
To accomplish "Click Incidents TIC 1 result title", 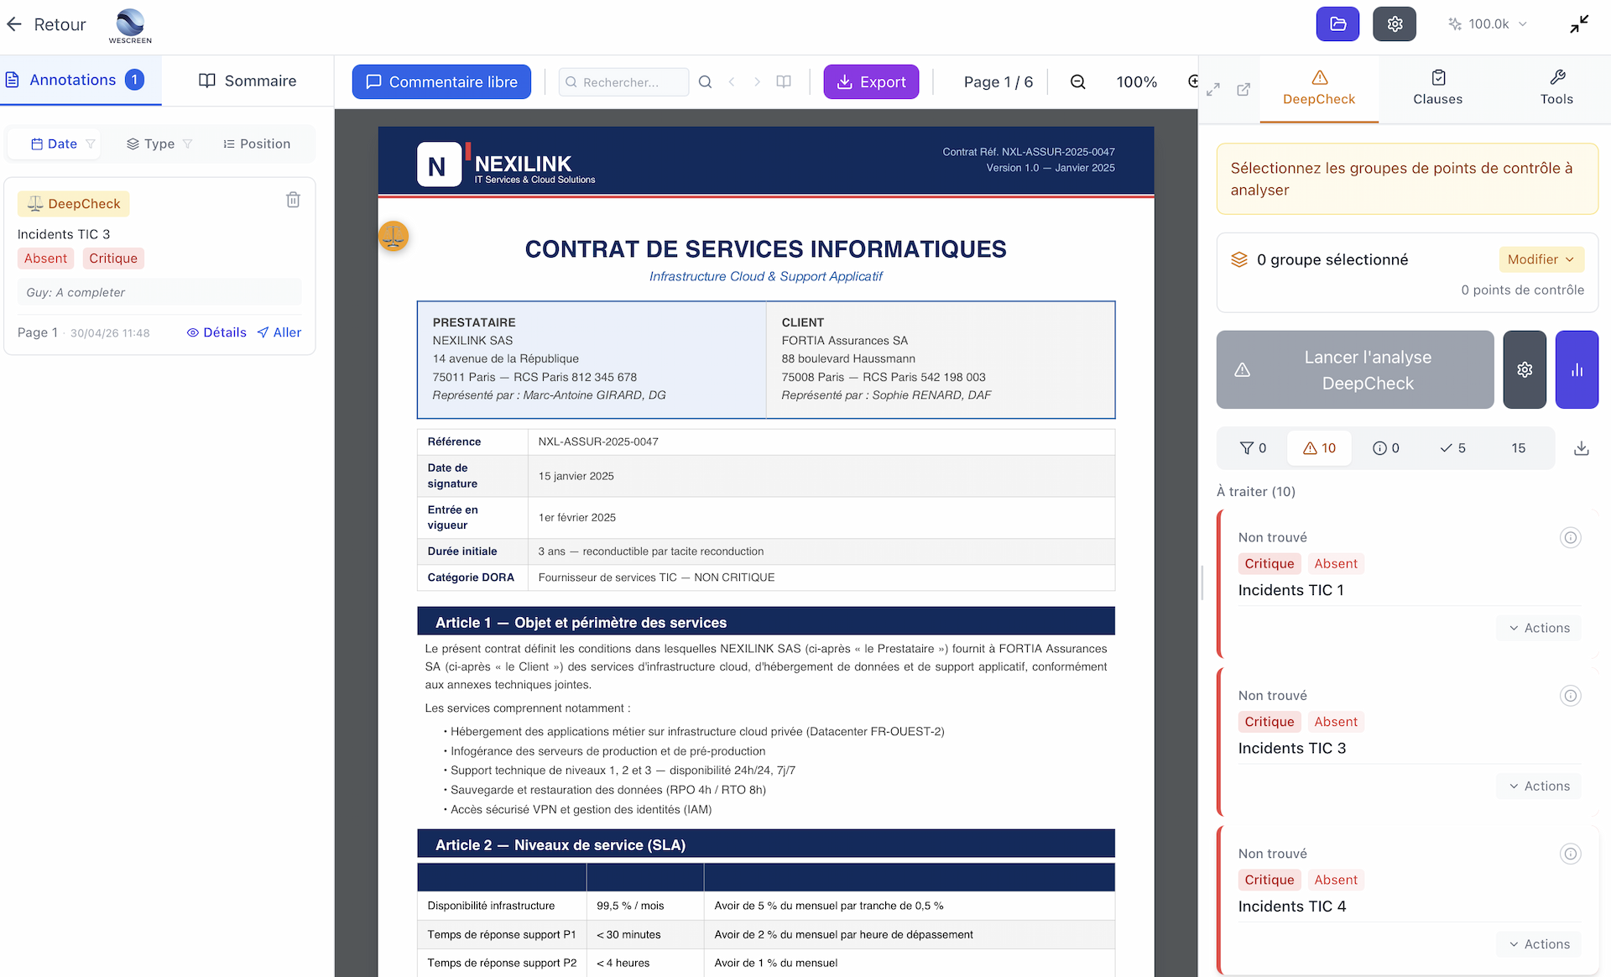I will pos(1290,590).
